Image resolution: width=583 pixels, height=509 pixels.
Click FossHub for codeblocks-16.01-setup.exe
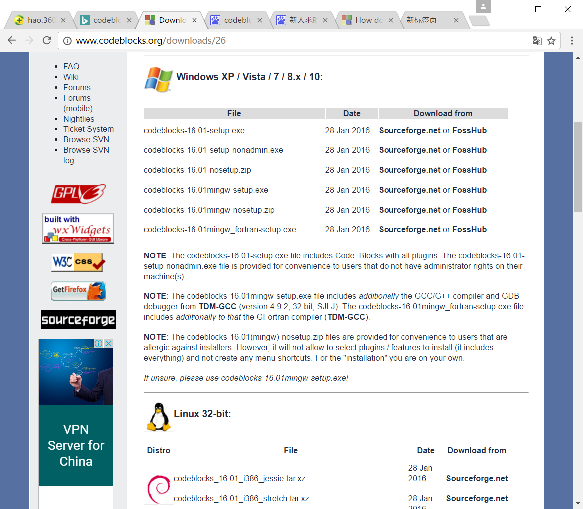click(x=470, y=130)
